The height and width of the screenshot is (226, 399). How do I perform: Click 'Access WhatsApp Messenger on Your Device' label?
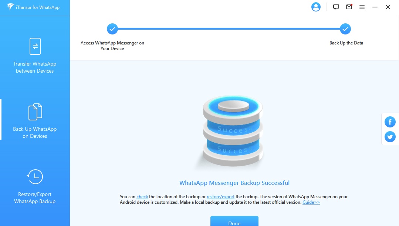(112, 46)
